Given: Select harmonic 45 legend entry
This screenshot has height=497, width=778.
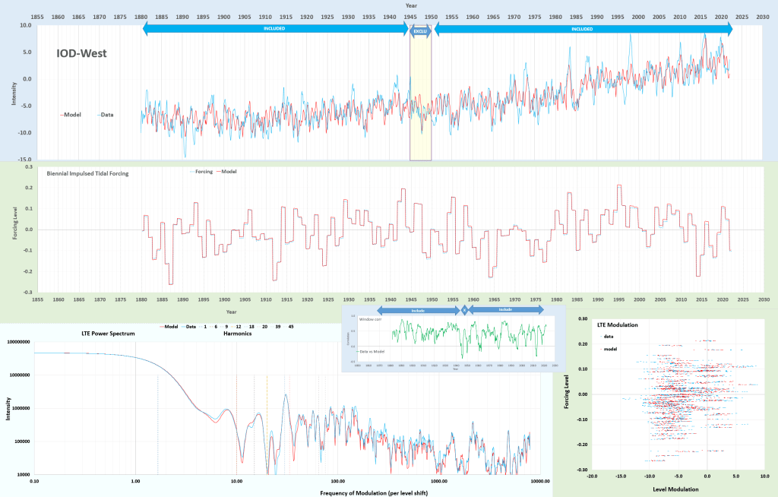Looking at the screenshot, I should coord(289,326).
